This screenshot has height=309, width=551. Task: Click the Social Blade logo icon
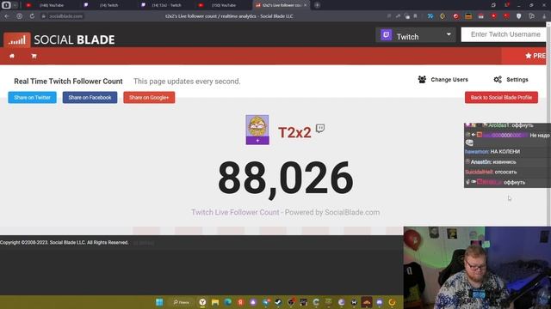(17, 39)
